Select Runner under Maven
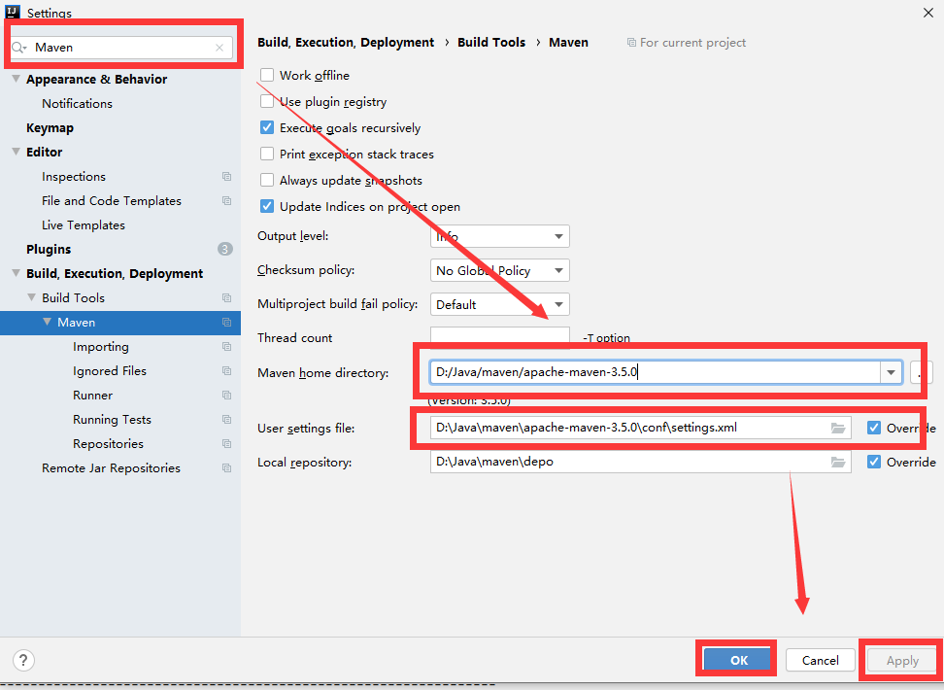 92,396
